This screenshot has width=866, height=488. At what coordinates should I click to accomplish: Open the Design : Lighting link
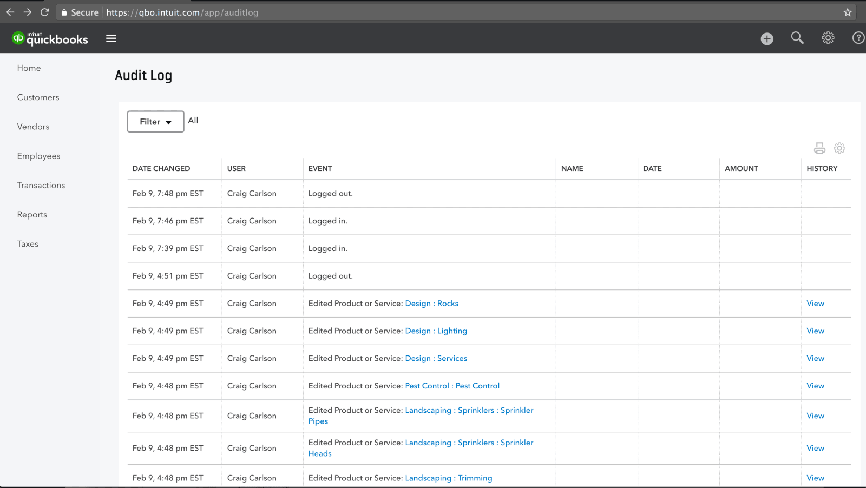[x=436, y=331]
